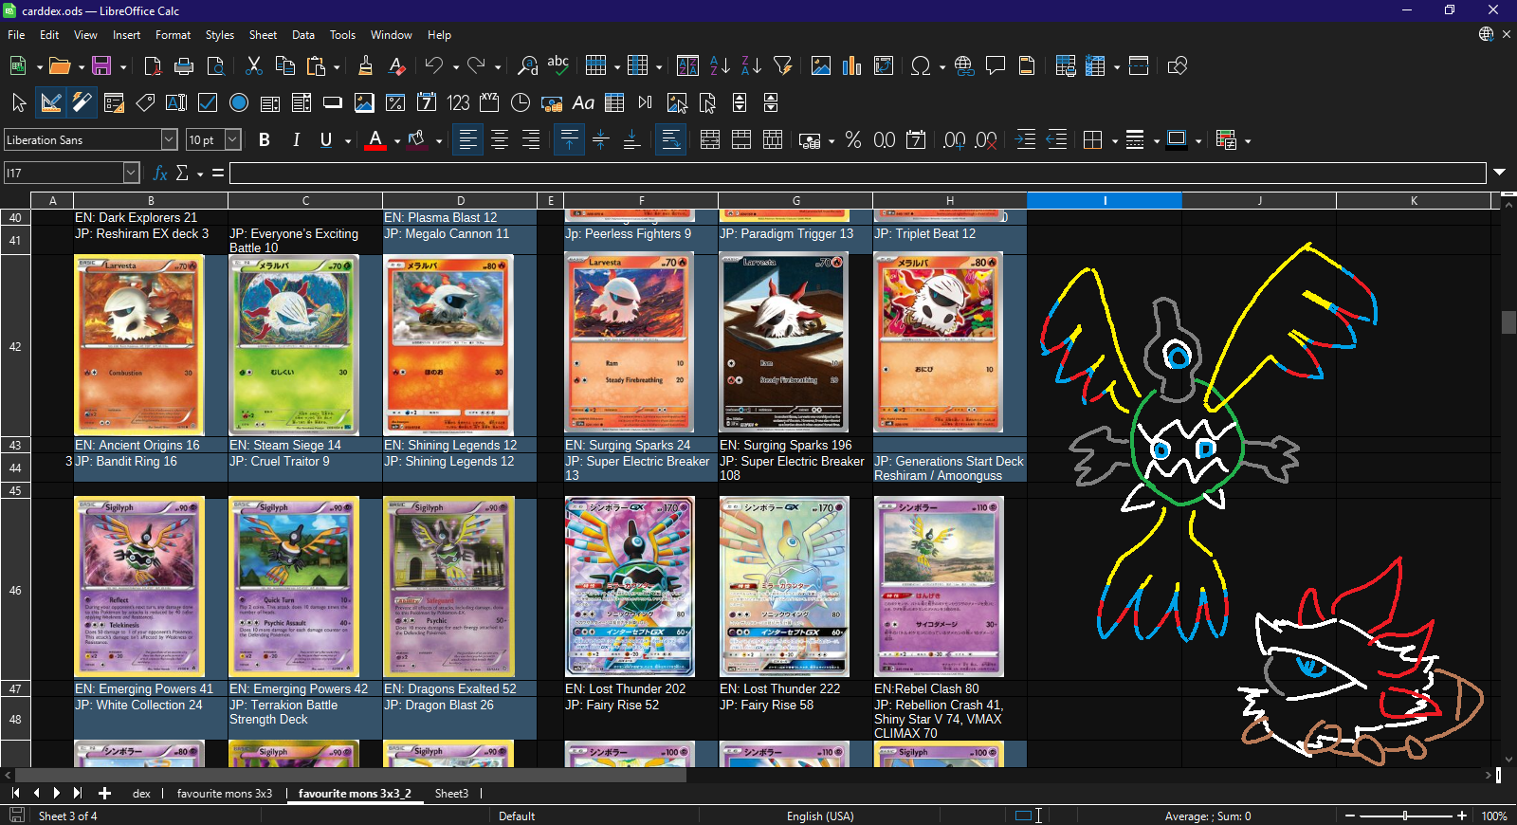The height and width of the screenshot is (825, 1517).
Task: Click the 100% zoom level text
Action: point(1494,816)
